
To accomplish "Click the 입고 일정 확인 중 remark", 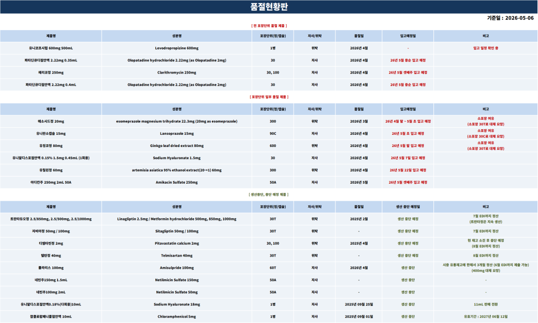I will [486, 48].
